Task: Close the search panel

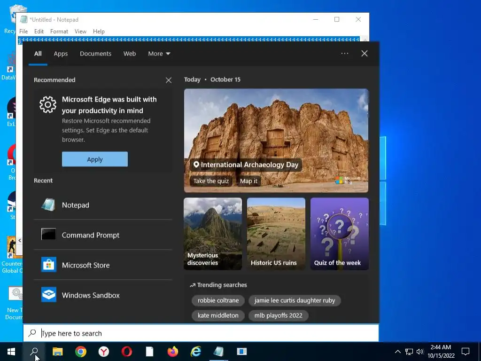Action: [364, 54]
